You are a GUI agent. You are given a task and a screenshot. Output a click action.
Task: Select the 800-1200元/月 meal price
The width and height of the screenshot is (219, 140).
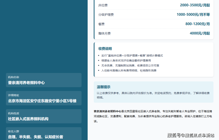tap(197, 24)
